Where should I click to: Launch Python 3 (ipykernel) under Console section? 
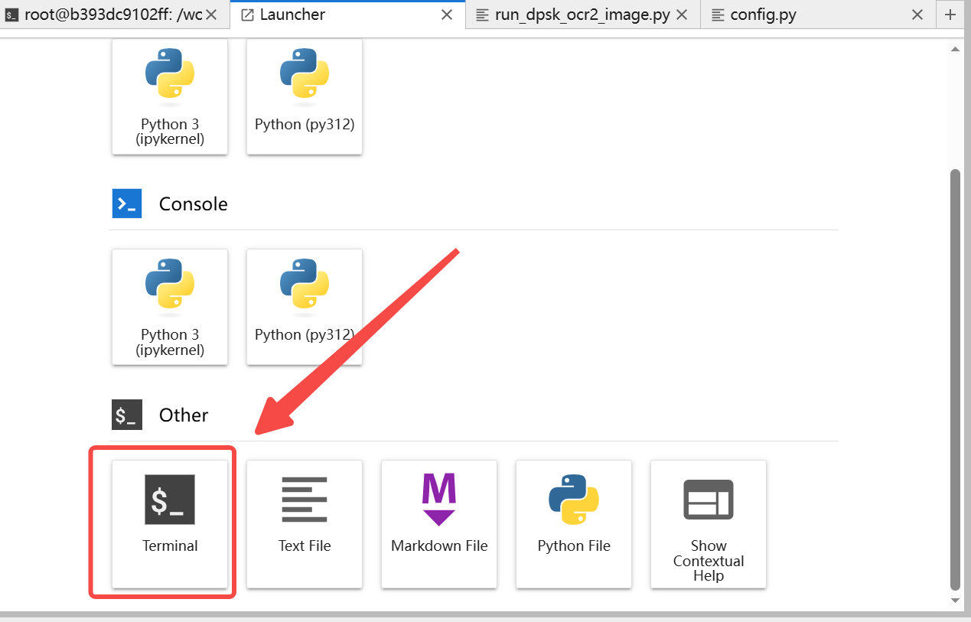click(170, 306)
